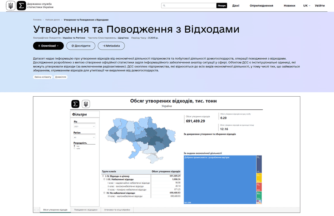Open the Download dropdown button
The height and width of the screenshot is (216, 334).
pos(49,46)
